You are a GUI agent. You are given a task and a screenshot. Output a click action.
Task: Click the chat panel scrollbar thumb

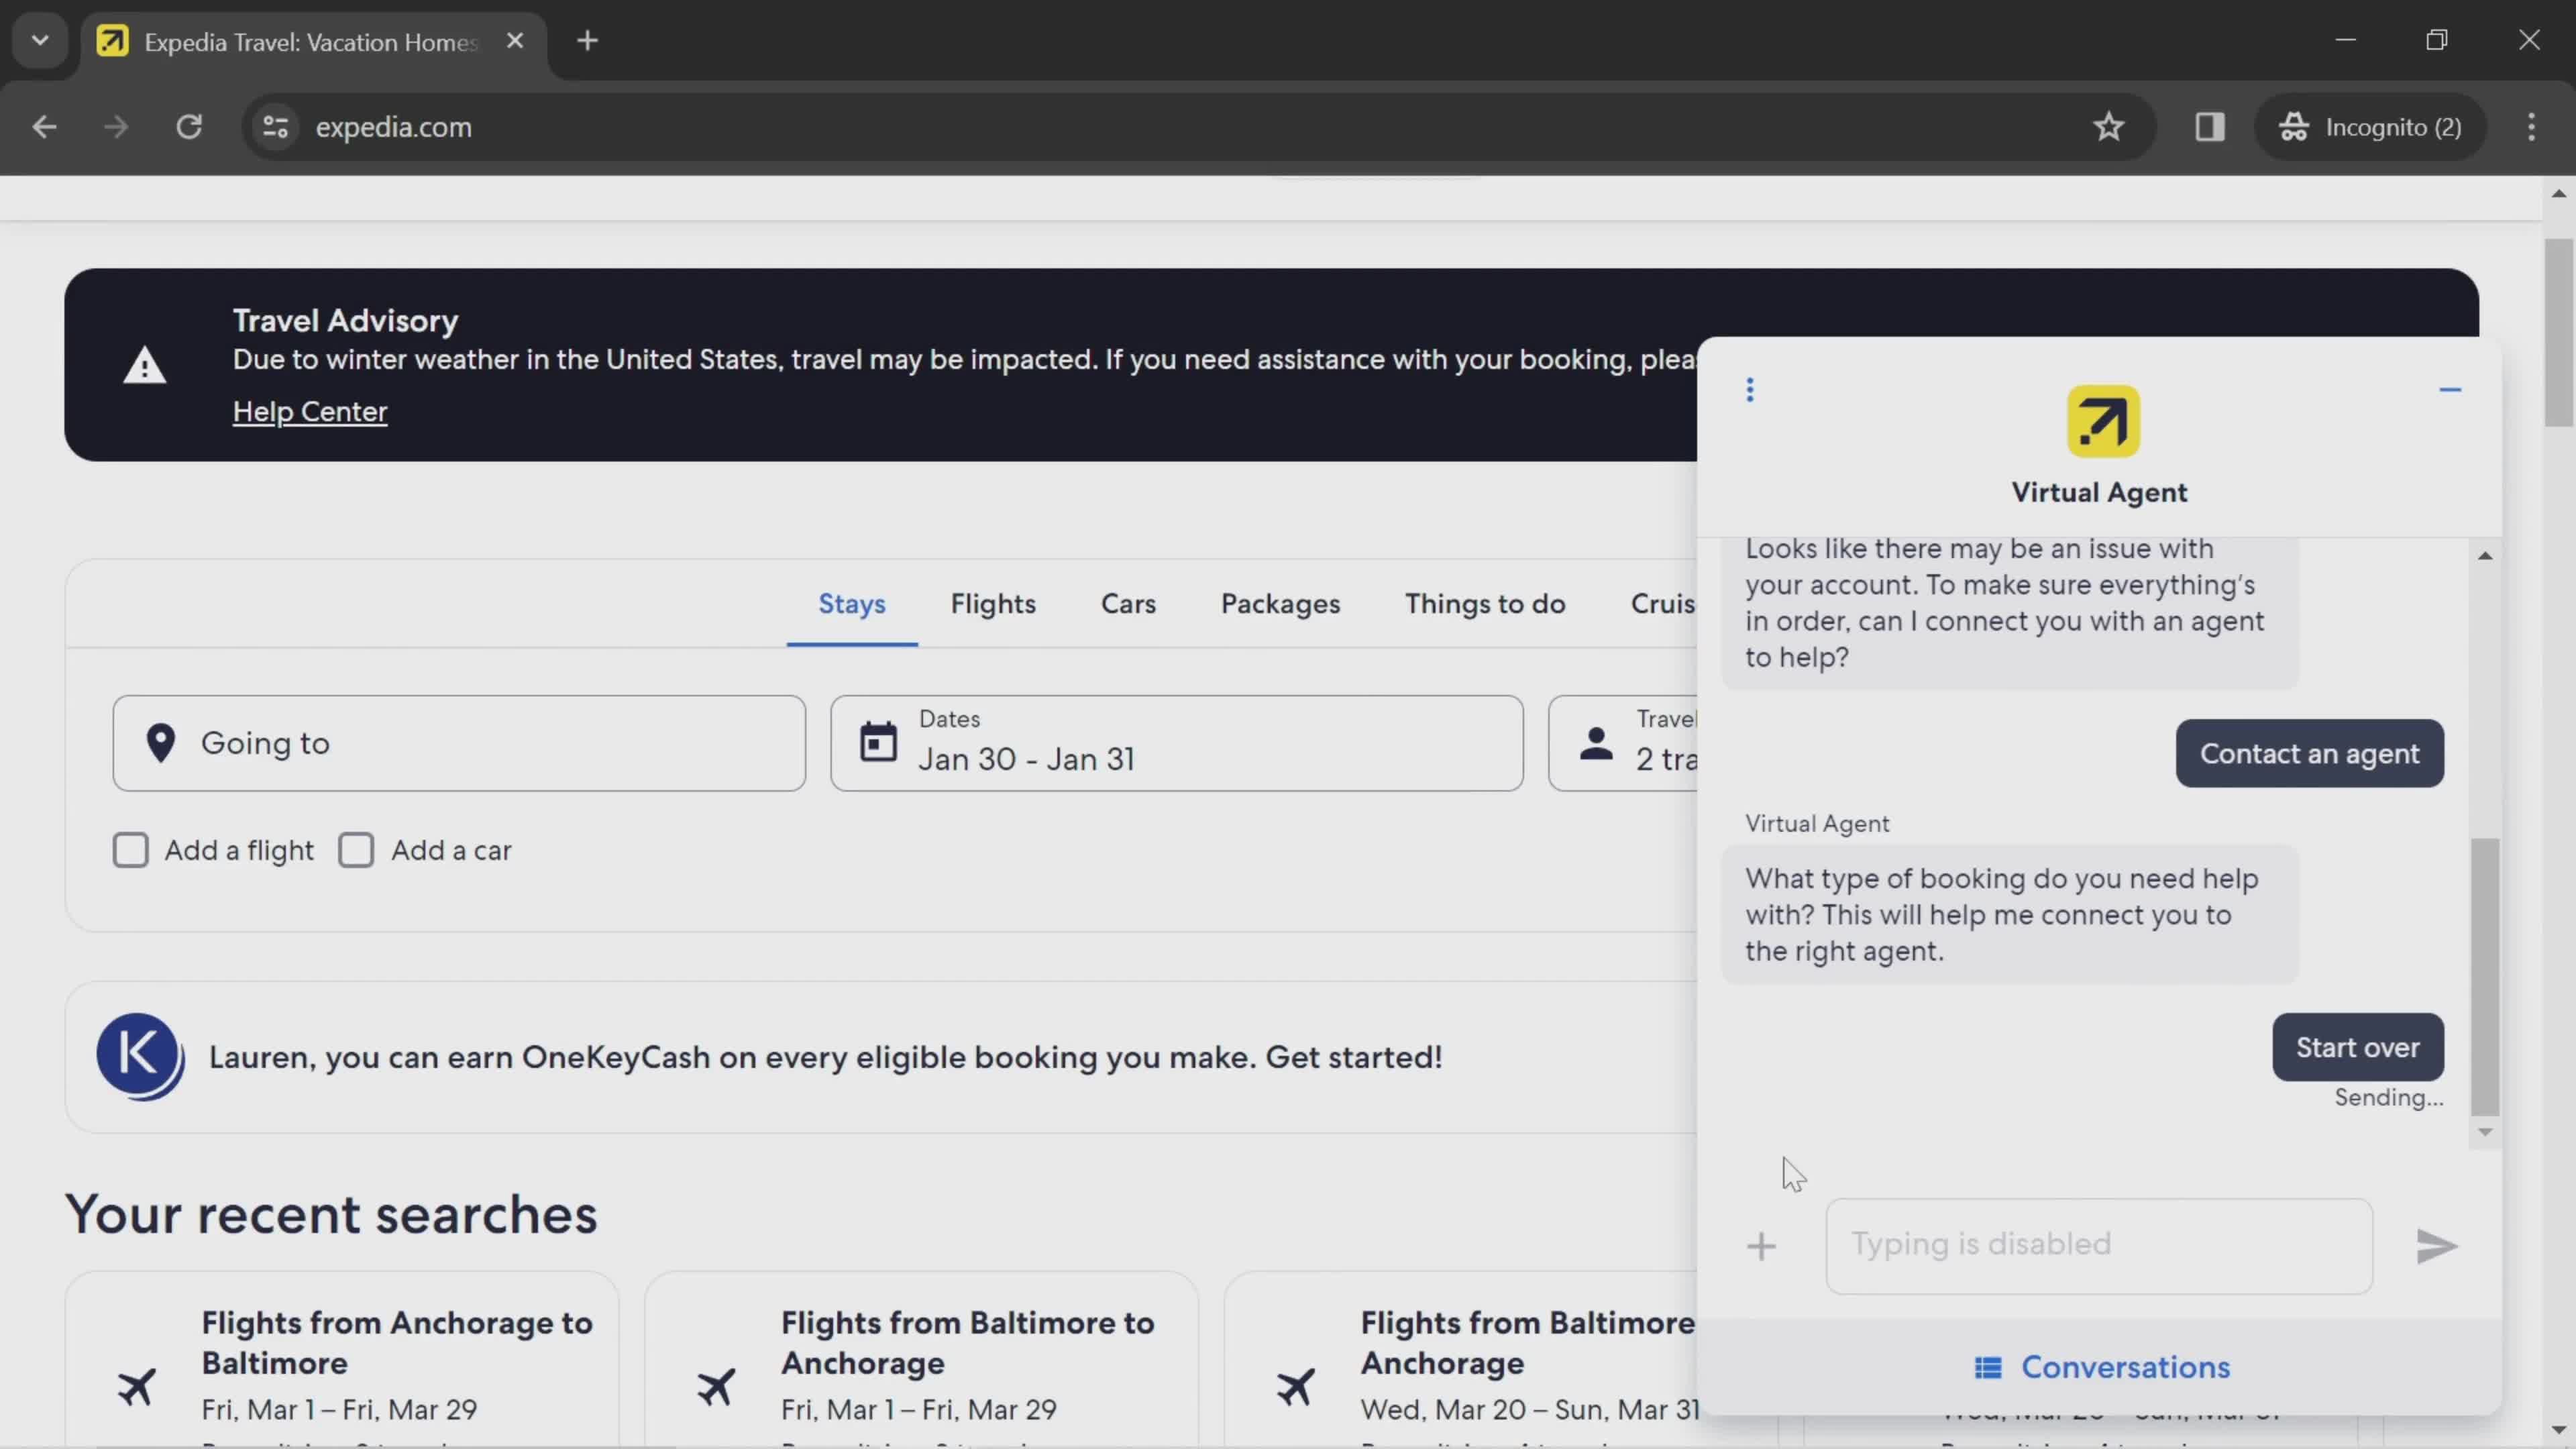point(2484,976)
